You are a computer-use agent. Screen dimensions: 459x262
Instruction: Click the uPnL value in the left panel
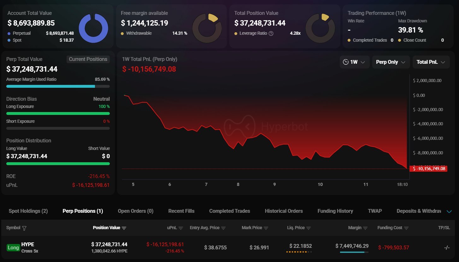pyautogui.click(x=91, y=185)
